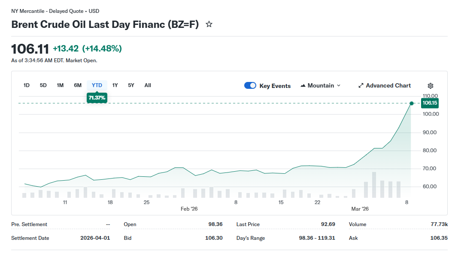The height and width of the screenshot is (257, 458).
Task: Click the tallest volume bar in March
Action: 374,185
